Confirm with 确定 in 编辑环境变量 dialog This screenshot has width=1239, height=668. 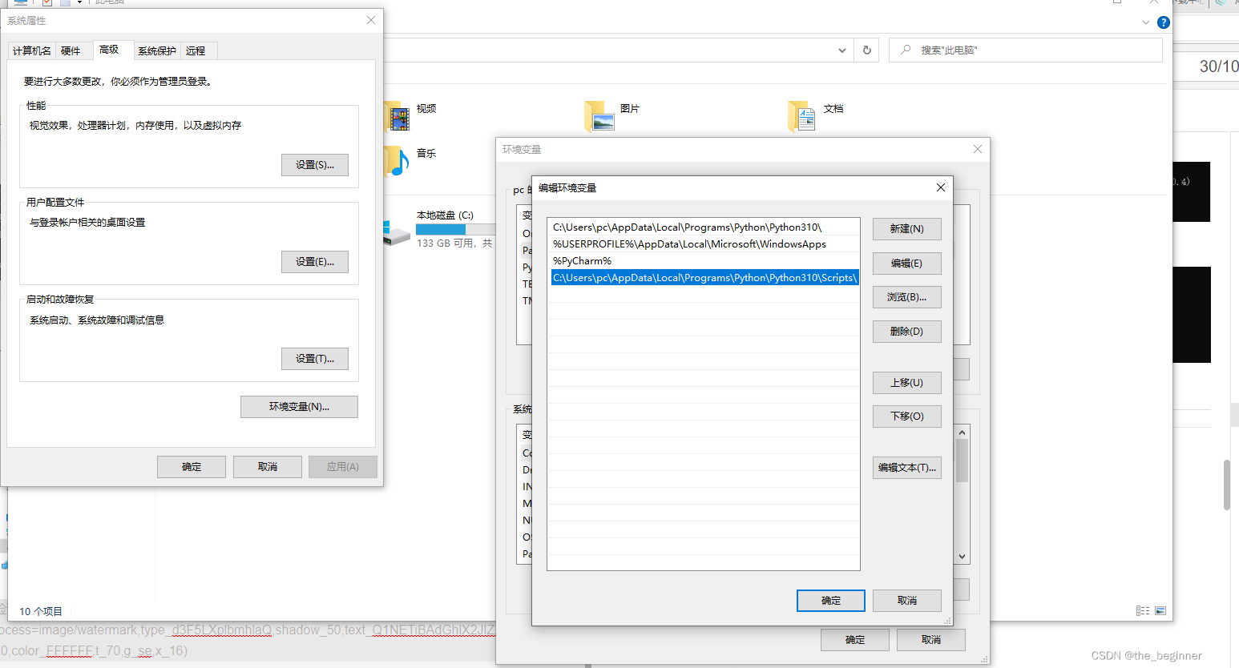(x=831, y=601)
